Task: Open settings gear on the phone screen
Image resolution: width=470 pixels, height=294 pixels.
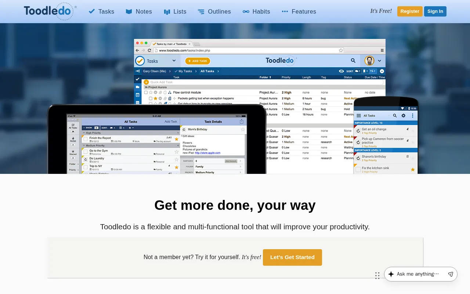Action: (404, 116)
